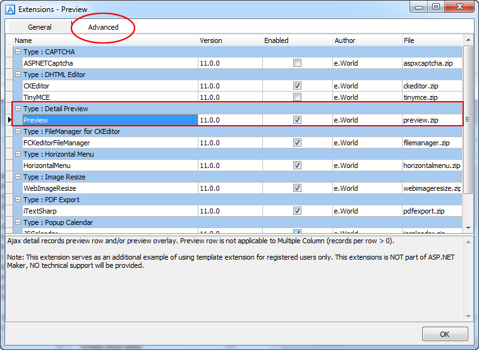Switch to the General tab
The image size is (479, 350).
coord(40,27)
